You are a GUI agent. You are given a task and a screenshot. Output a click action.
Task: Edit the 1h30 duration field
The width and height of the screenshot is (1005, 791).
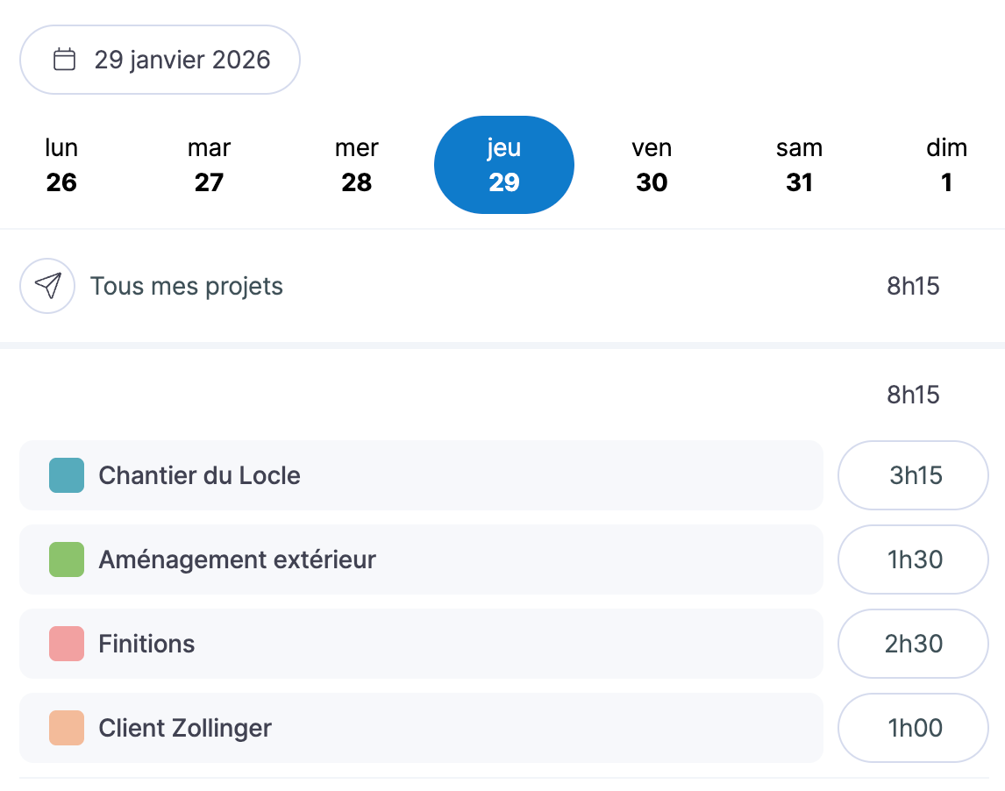914,559
